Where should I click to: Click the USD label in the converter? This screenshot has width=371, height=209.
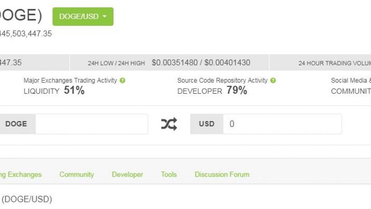(207, 124)
